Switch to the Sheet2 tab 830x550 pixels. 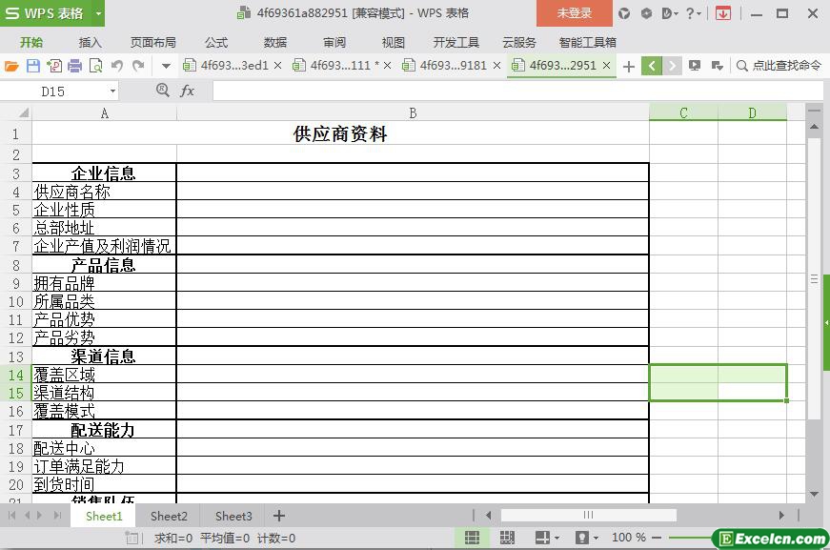coord(169,516)
